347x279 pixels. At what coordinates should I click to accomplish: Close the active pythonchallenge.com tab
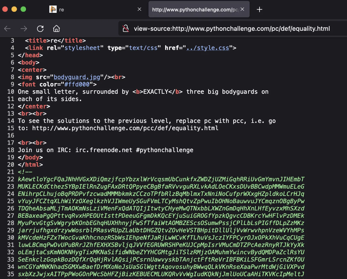click(x=242, y=9)
